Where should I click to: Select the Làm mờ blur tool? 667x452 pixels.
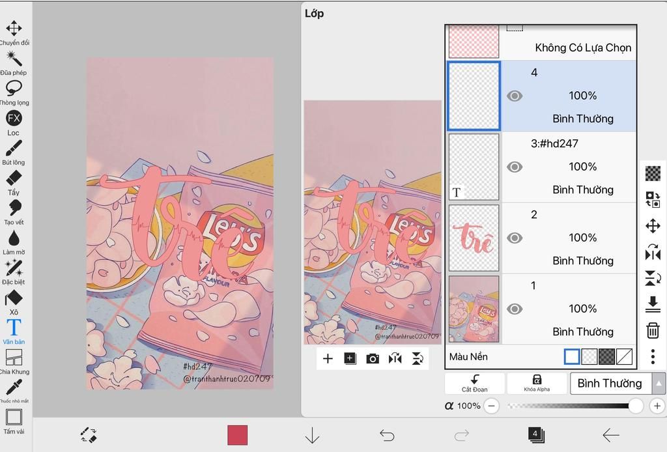tap(14, 243)
